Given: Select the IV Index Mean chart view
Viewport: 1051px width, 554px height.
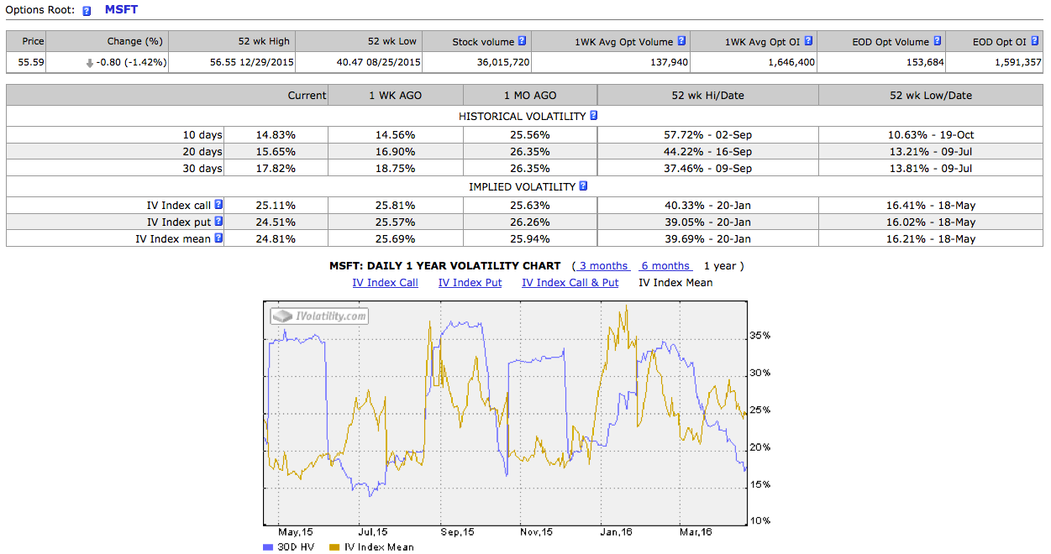Looking at the screenshot, I should (x=675, y=283).
